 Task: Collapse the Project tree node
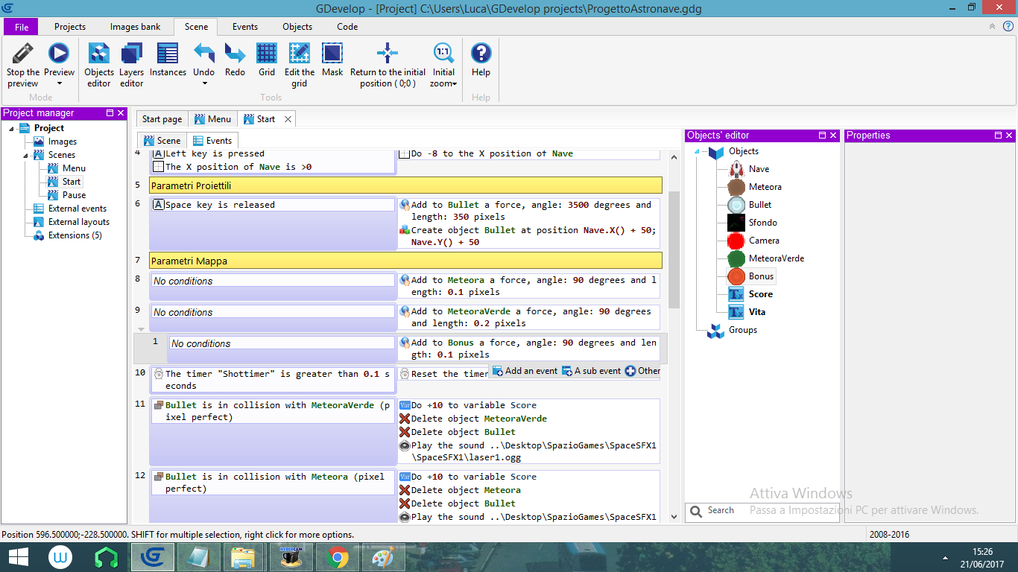[x=11, y=129]
